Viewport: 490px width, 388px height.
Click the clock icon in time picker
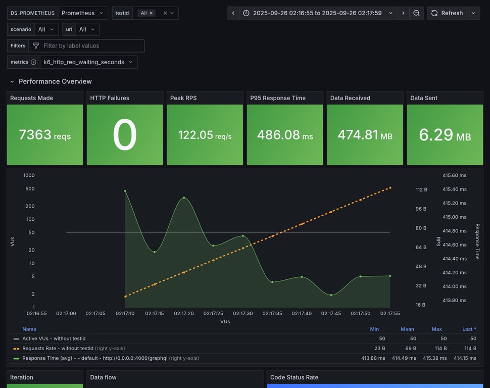click(x=246, y=13)
